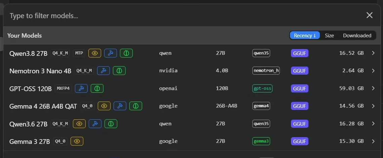Select the GPT-OSS 120B model name
This screenshot has width=383, height=158.
pos(31,88)
